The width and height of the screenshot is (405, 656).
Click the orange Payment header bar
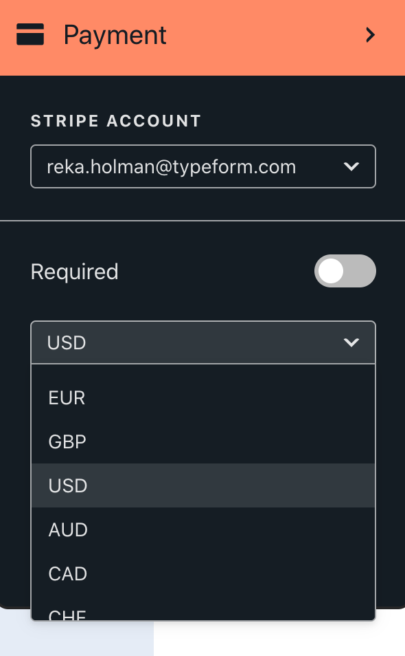(202, 38)
